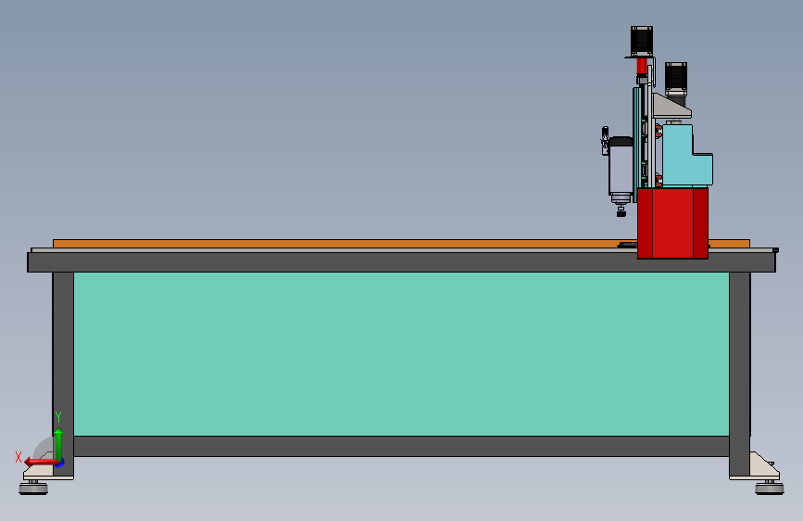
Task: Select the left leveling foot pad
Action: [33, 489]
